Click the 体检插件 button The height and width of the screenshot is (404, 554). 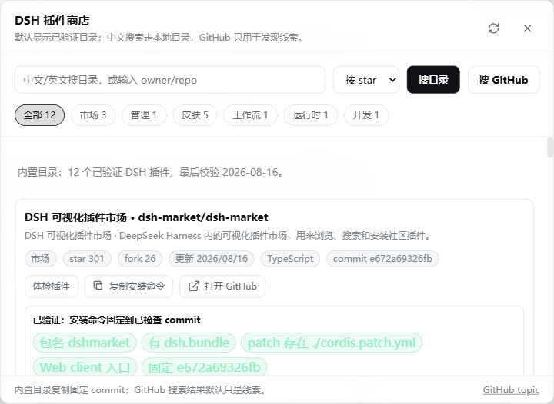[52, 286]
